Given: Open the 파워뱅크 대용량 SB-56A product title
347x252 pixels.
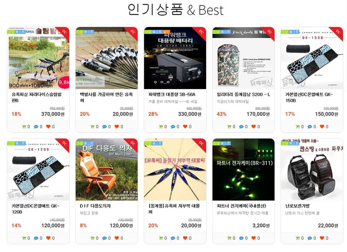Looking at the screenshot, I should coord(172,94).
